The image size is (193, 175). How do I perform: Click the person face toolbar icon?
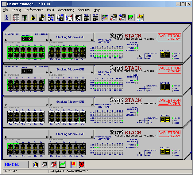[78, 17]
